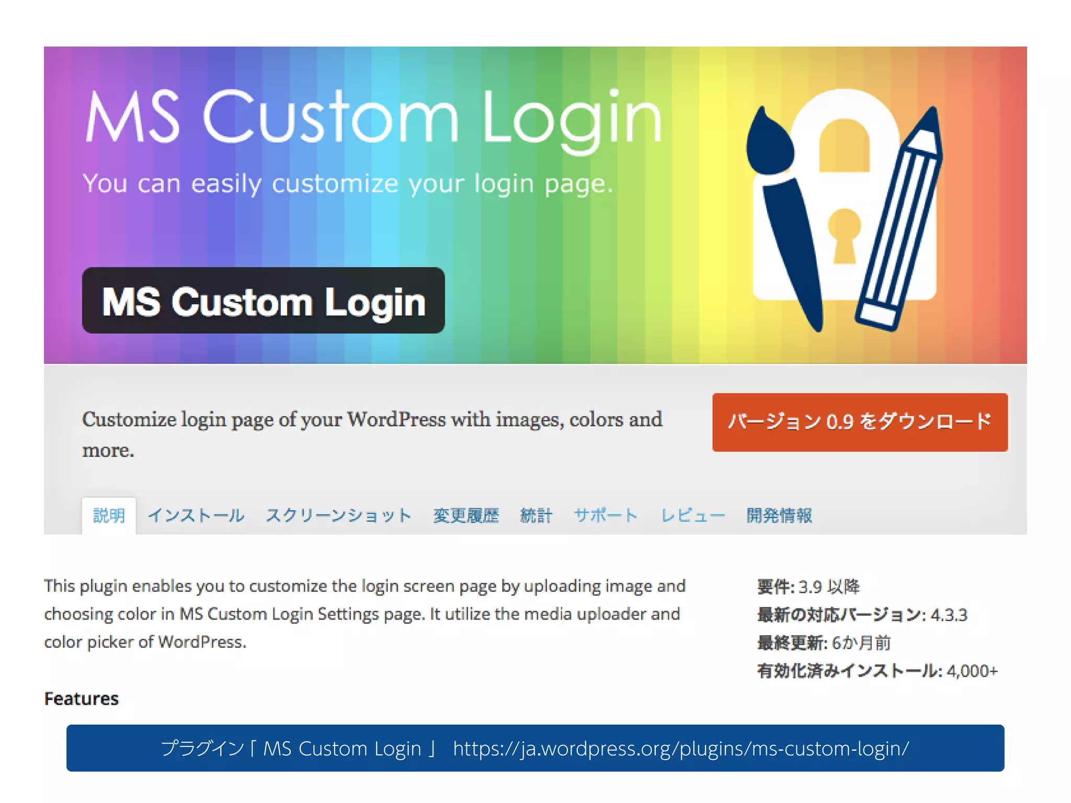Select the 説明 tab
The height and width of the screenshot is (803, 1071).
point(109,515)
